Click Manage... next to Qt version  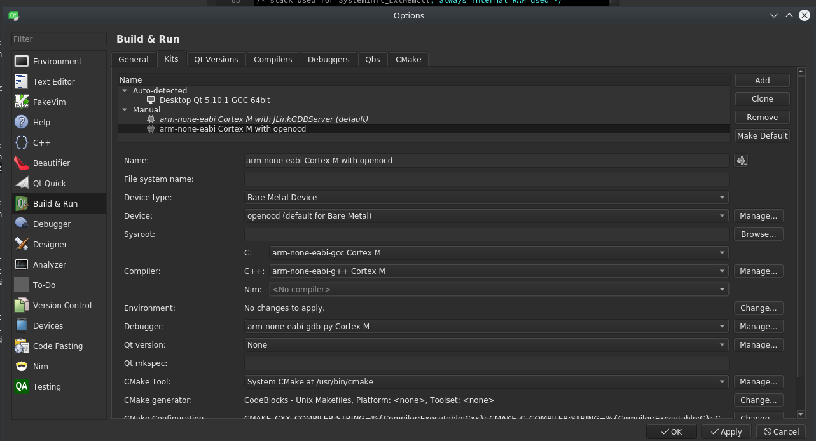point(759,345)
